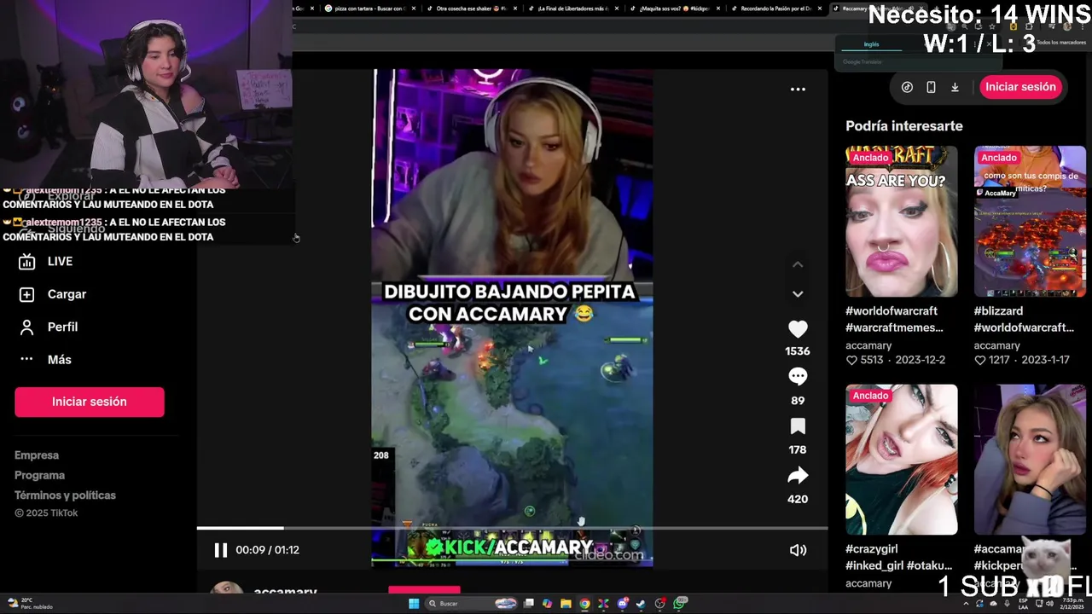1092x614 pixels.
Task: Open Task View from the taskbar
Action: click(529, 604)
